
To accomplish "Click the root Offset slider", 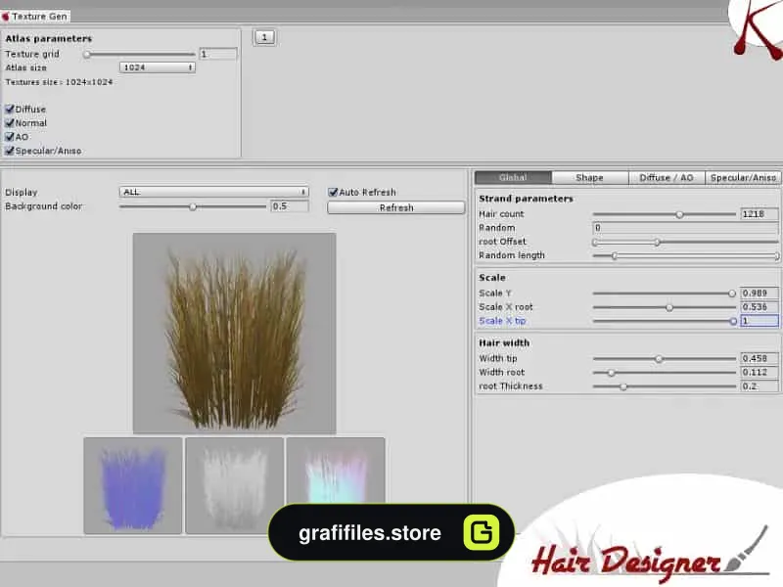I will coord(685,242).
